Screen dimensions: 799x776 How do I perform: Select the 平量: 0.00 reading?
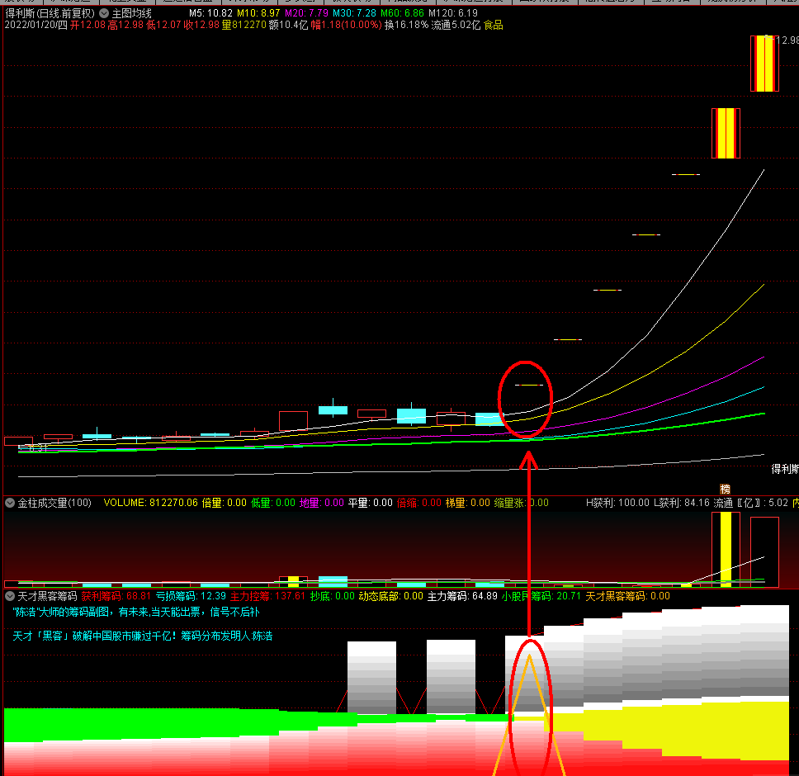[371, 503]
